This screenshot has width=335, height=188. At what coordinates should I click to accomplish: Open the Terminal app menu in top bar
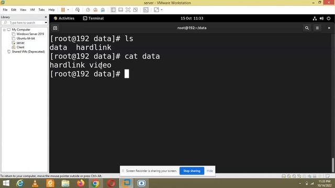click(93, 18)
